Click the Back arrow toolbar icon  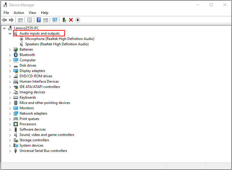pos(4,20)
